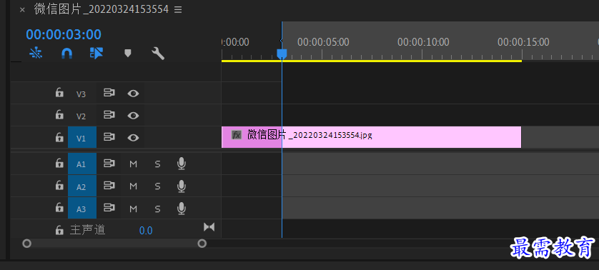The height and width of the screenshot is (270, 599).
Task: Hide track V3 output eye
Action: (133, 93)
